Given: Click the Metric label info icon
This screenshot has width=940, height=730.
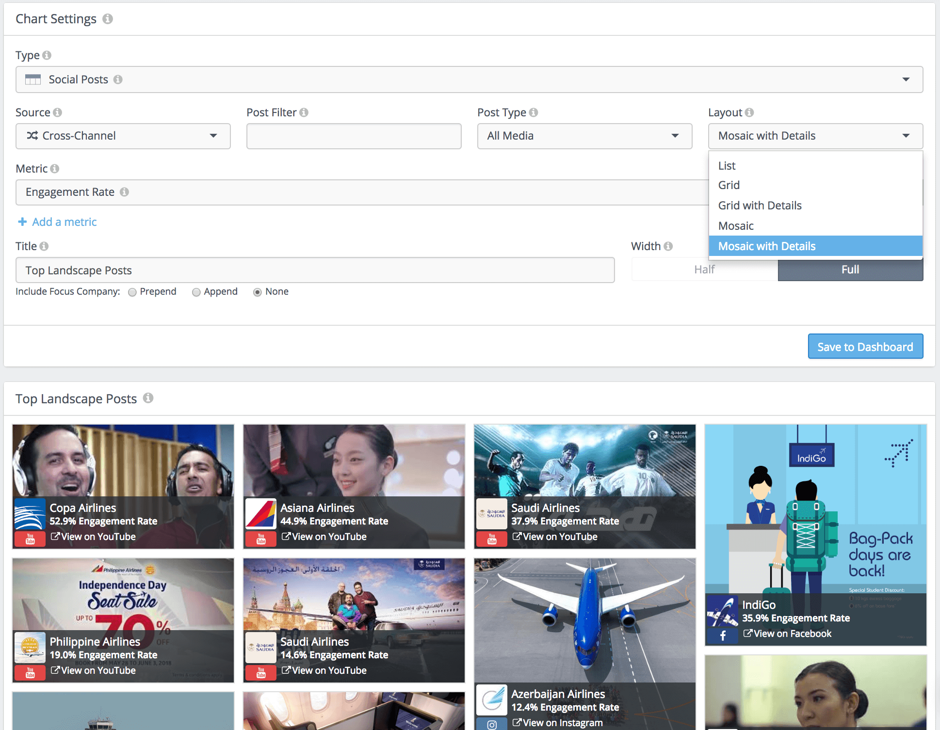Looking at the screenshot, I should pos(55,169).
